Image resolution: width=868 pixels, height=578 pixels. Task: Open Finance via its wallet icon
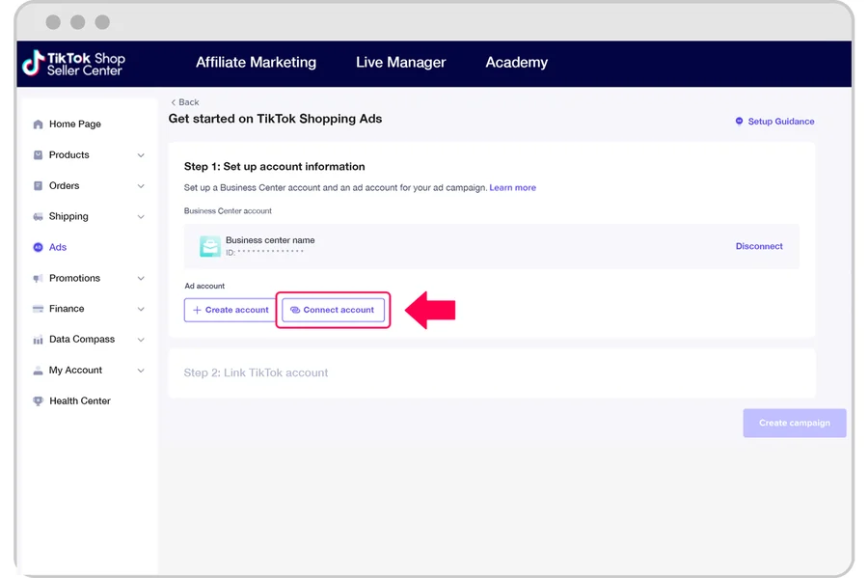[x=37, y=309]
